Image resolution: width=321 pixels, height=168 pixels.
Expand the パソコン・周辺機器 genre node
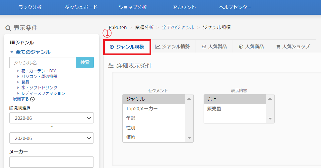(18, 77)
